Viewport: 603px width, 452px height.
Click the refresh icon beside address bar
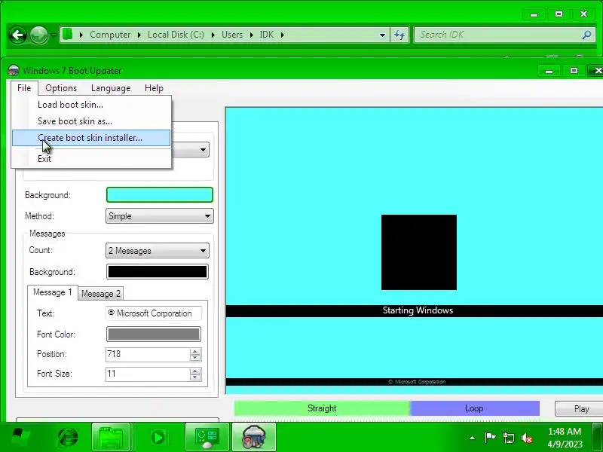coord(399,35)
